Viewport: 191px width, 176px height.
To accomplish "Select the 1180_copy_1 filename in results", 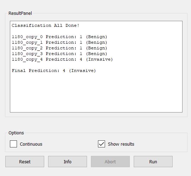I will [27, 43].
